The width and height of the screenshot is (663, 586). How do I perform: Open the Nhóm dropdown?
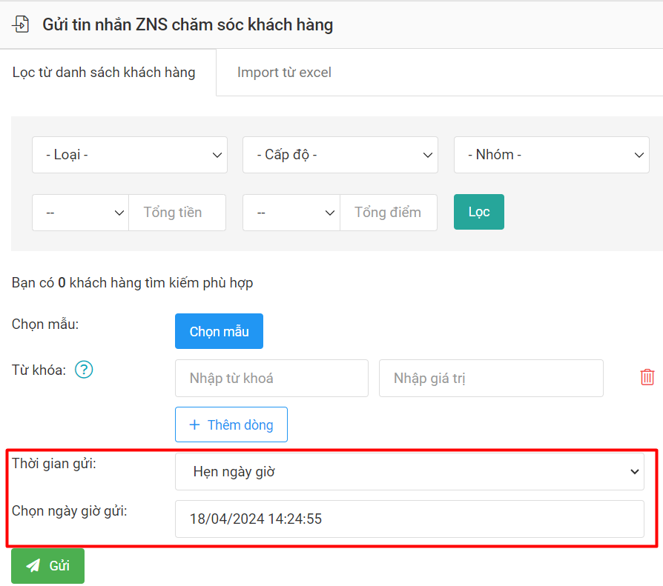tap(551, 155)
